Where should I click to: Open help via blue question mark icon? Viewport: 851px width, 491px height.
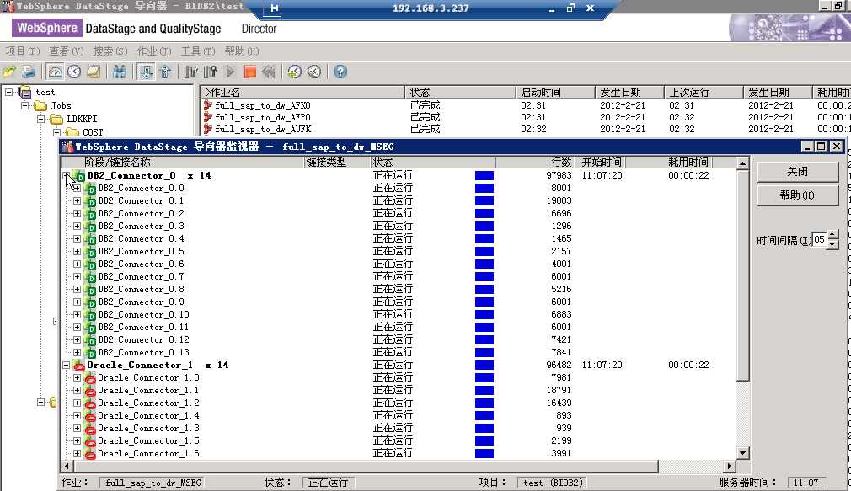tap(340, 72)
